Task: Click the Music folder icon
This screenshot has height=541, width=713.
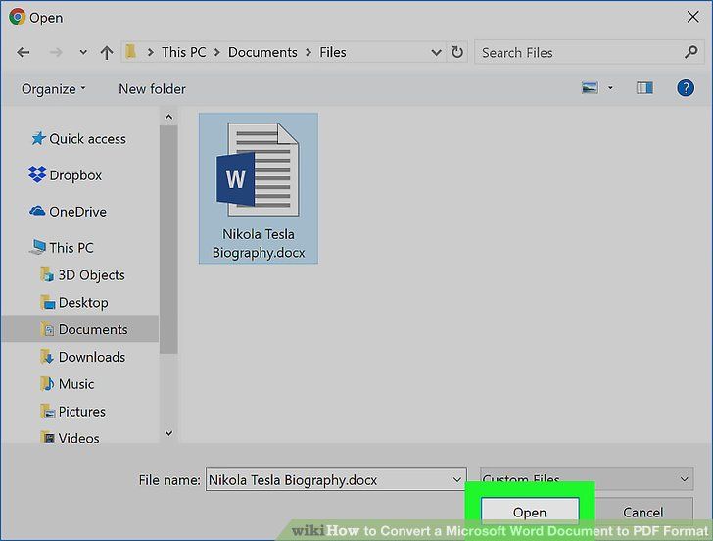Action: tap(47, 384)
